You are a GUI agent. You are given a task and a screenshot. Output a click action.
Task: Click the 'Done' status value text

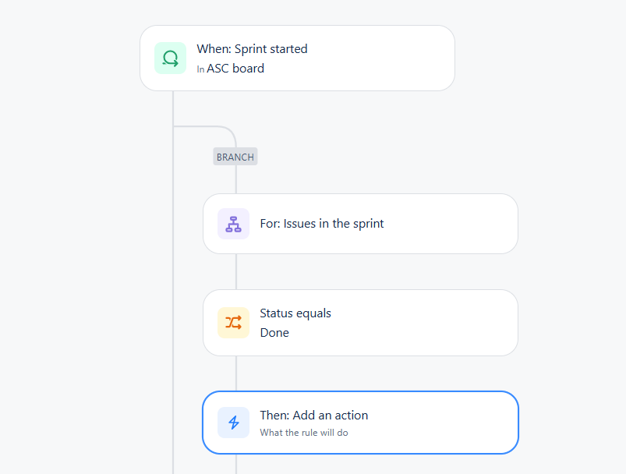click(274, 333)
